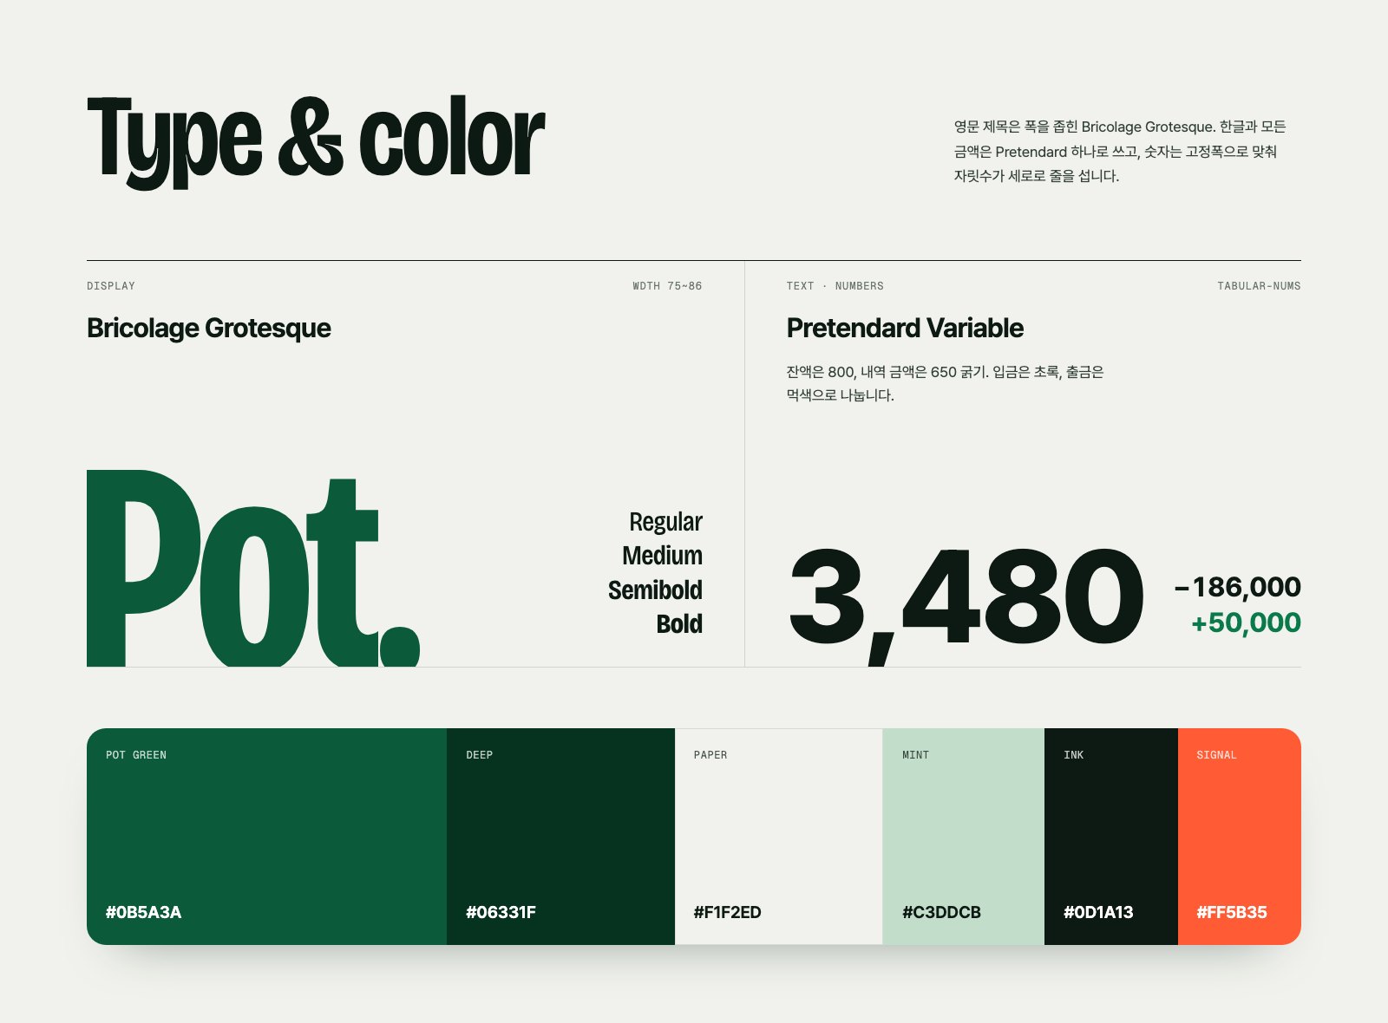This screenshot has width=1388, height=1023.
Task: Select the Mint #C3DDCB swatch
Action: click(964, 837)
